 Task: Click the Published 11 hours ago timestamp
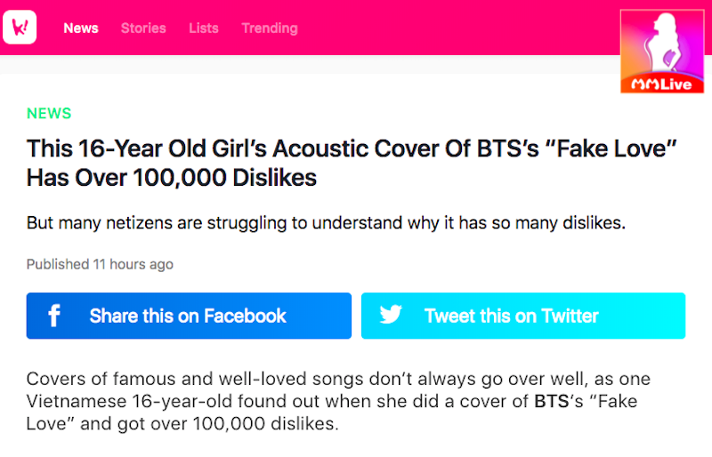(x=100, y=264)
